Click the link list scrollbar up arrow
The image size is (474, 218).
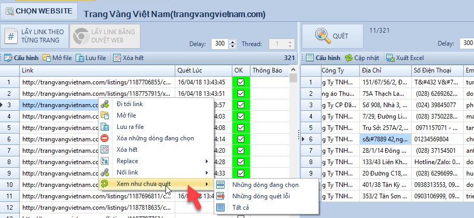292,70
